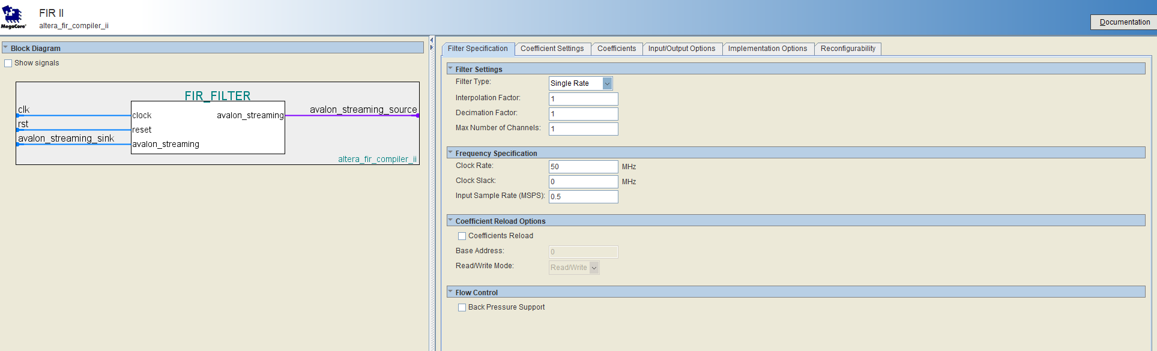Go to the Input/Output Options tab

(x=681, y=49)
